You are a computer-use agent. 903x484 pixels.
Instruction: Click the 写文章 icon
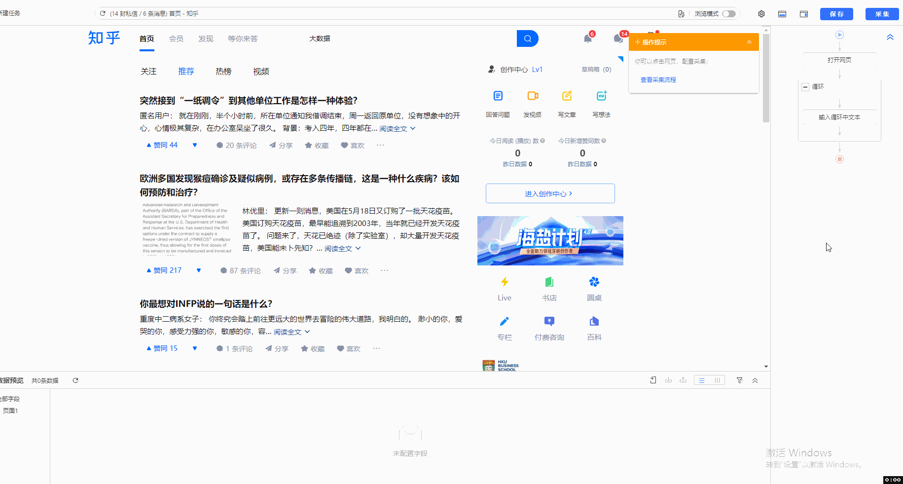567,96
